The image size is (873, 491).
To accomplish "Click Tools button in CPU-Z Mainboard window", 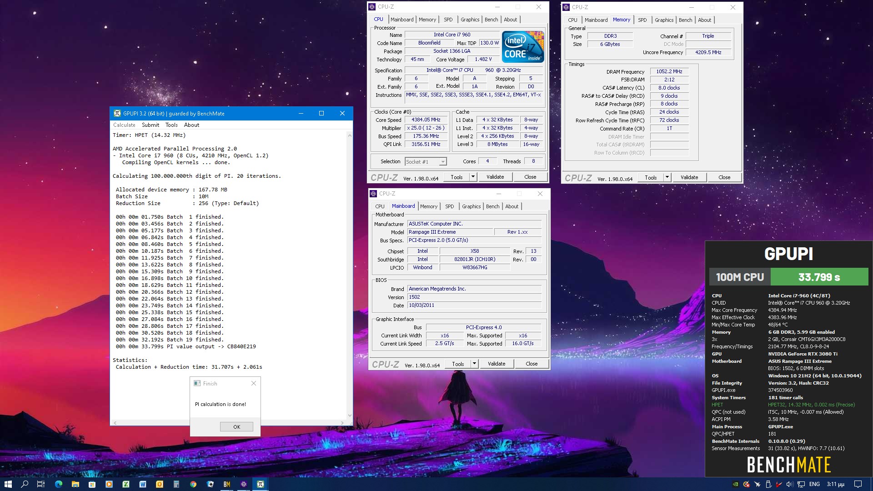I will click(458, 364).
